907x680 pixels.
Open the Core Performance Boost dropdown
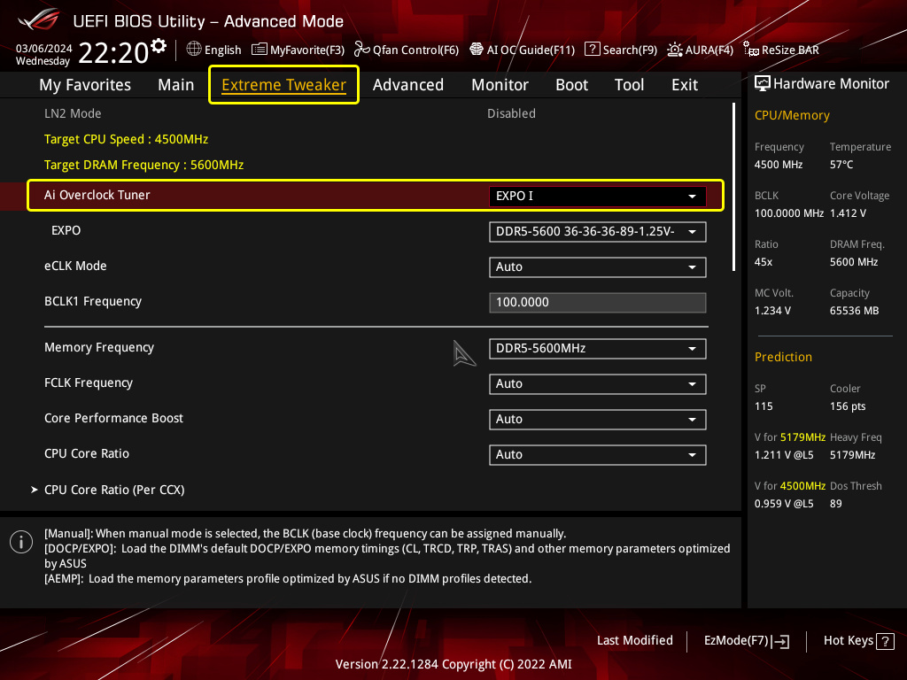598,419
